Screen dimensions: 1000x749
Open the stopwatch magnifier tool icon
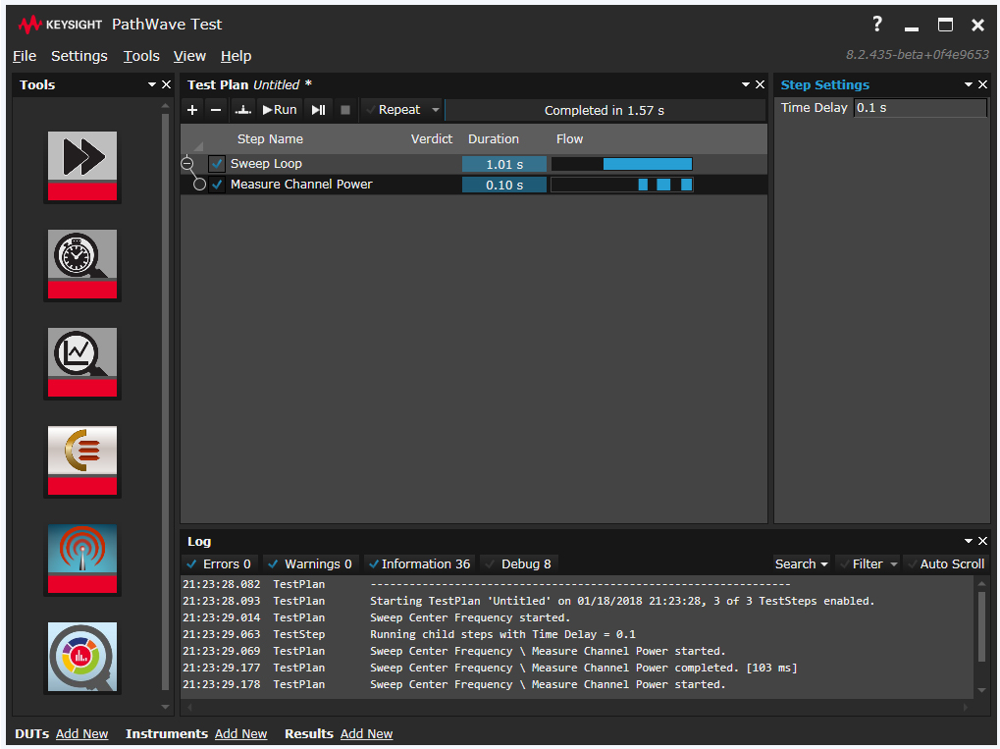click(x=82, y=255)
